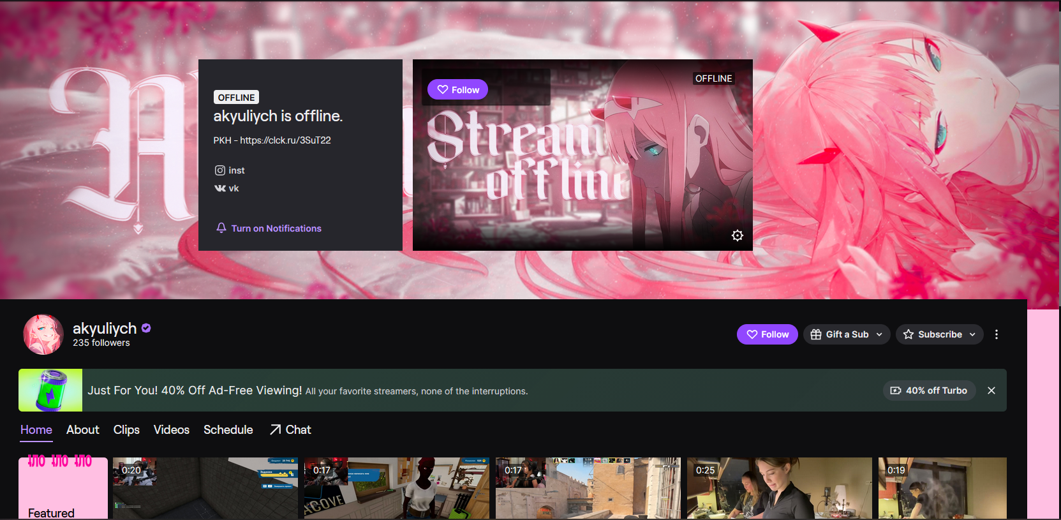Click the PKH clck.ru link text
The image size is (1061, 520).
(272, 140)
